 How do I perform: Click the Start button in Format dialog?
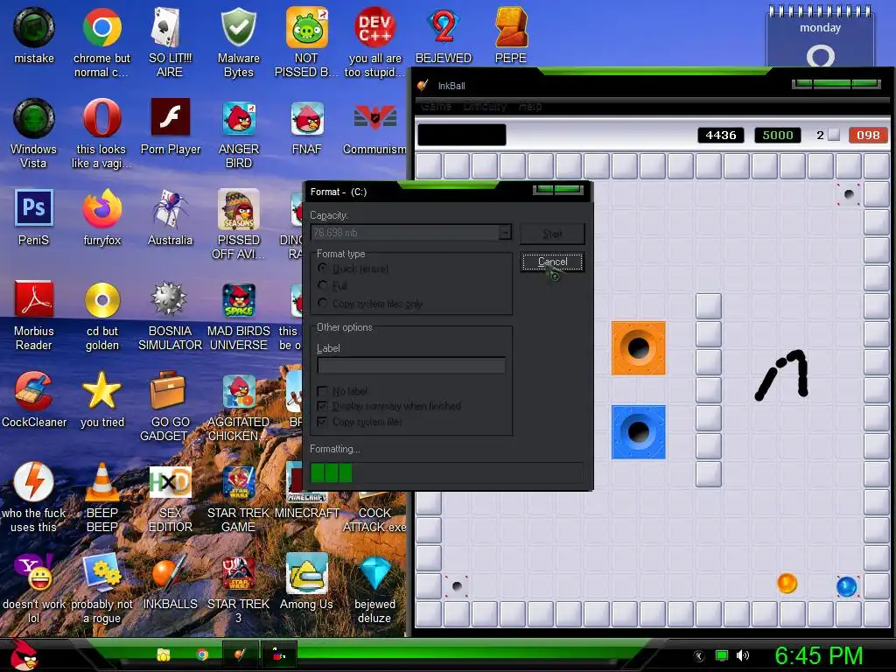click(x=553, y=234)
